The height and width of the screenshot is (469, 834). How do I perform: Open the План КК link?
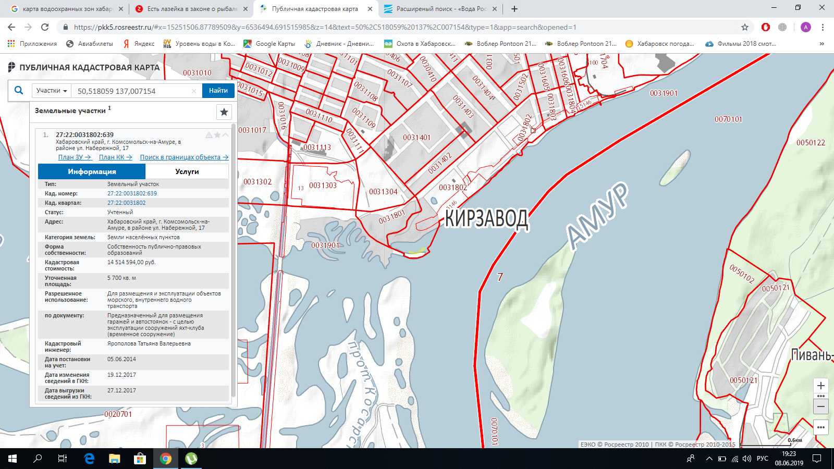(115, 157)
